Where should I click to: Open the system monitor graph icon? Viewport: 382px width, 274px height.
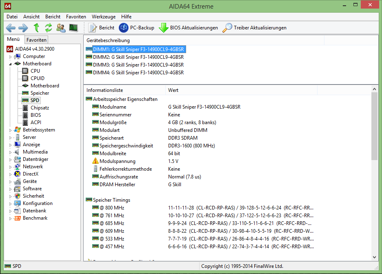click(x=73, y=28)
